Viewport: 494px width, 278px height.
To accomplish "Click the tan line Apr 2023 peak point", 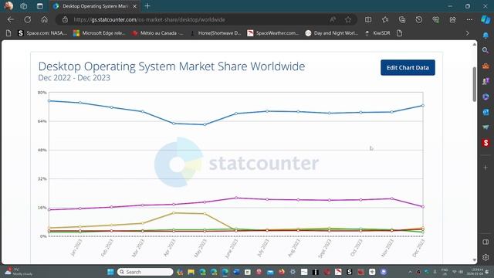I will click(174, 213).
